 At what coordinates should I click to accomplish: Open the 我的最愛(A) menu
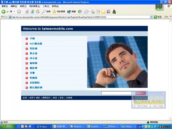coord(35,6)
